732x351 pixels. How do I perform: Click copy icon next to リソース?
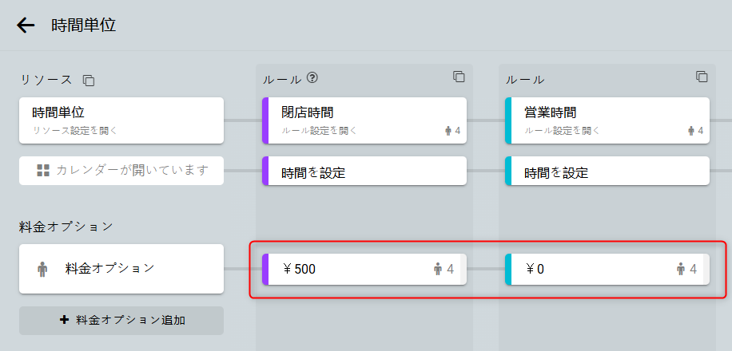pos(89,81)
